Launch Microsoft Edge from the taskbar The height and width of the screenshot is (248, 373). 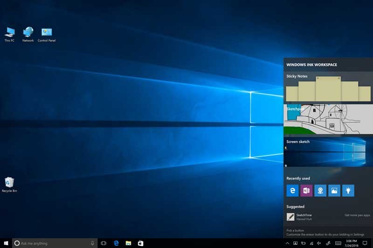116,243
